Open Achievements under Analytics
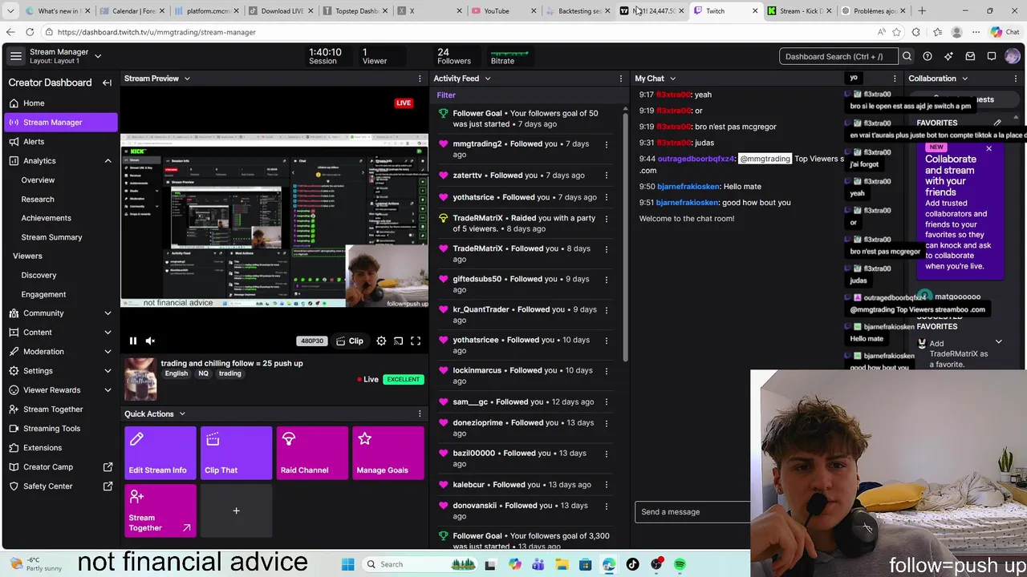 pyautogui.click(x=46, y=218)
